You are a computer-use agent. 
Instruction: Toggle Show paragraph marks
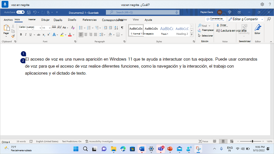pos(122,27)
